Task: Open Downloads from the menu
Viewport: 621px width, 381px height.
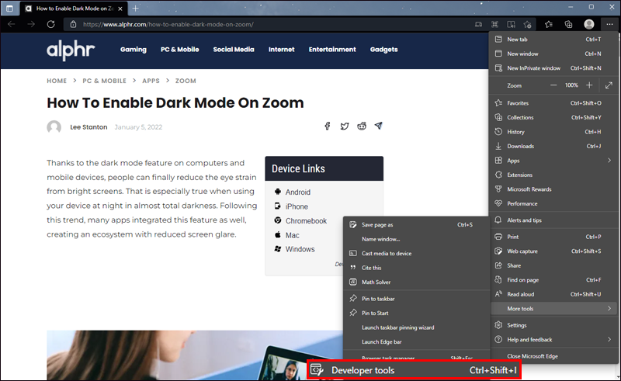Action: click(554, 146)
